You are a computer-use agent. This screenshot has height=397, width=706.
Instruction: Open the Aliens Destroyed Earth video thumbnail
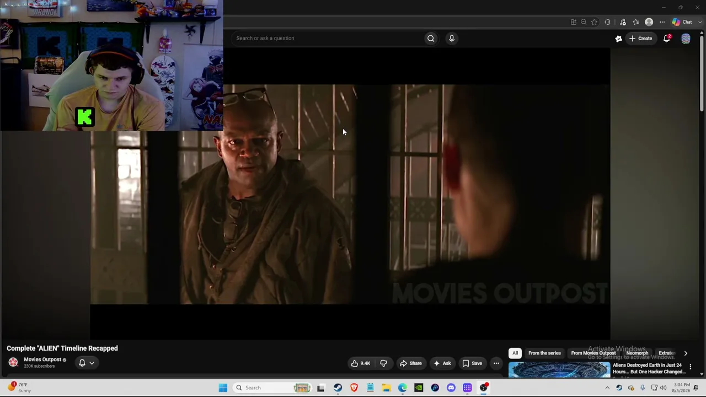559,370
